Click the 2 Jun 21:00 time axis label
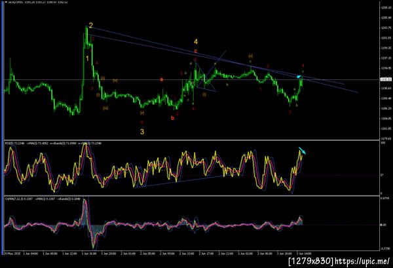This screenshot has width=393, height=268. click(226, 254)
